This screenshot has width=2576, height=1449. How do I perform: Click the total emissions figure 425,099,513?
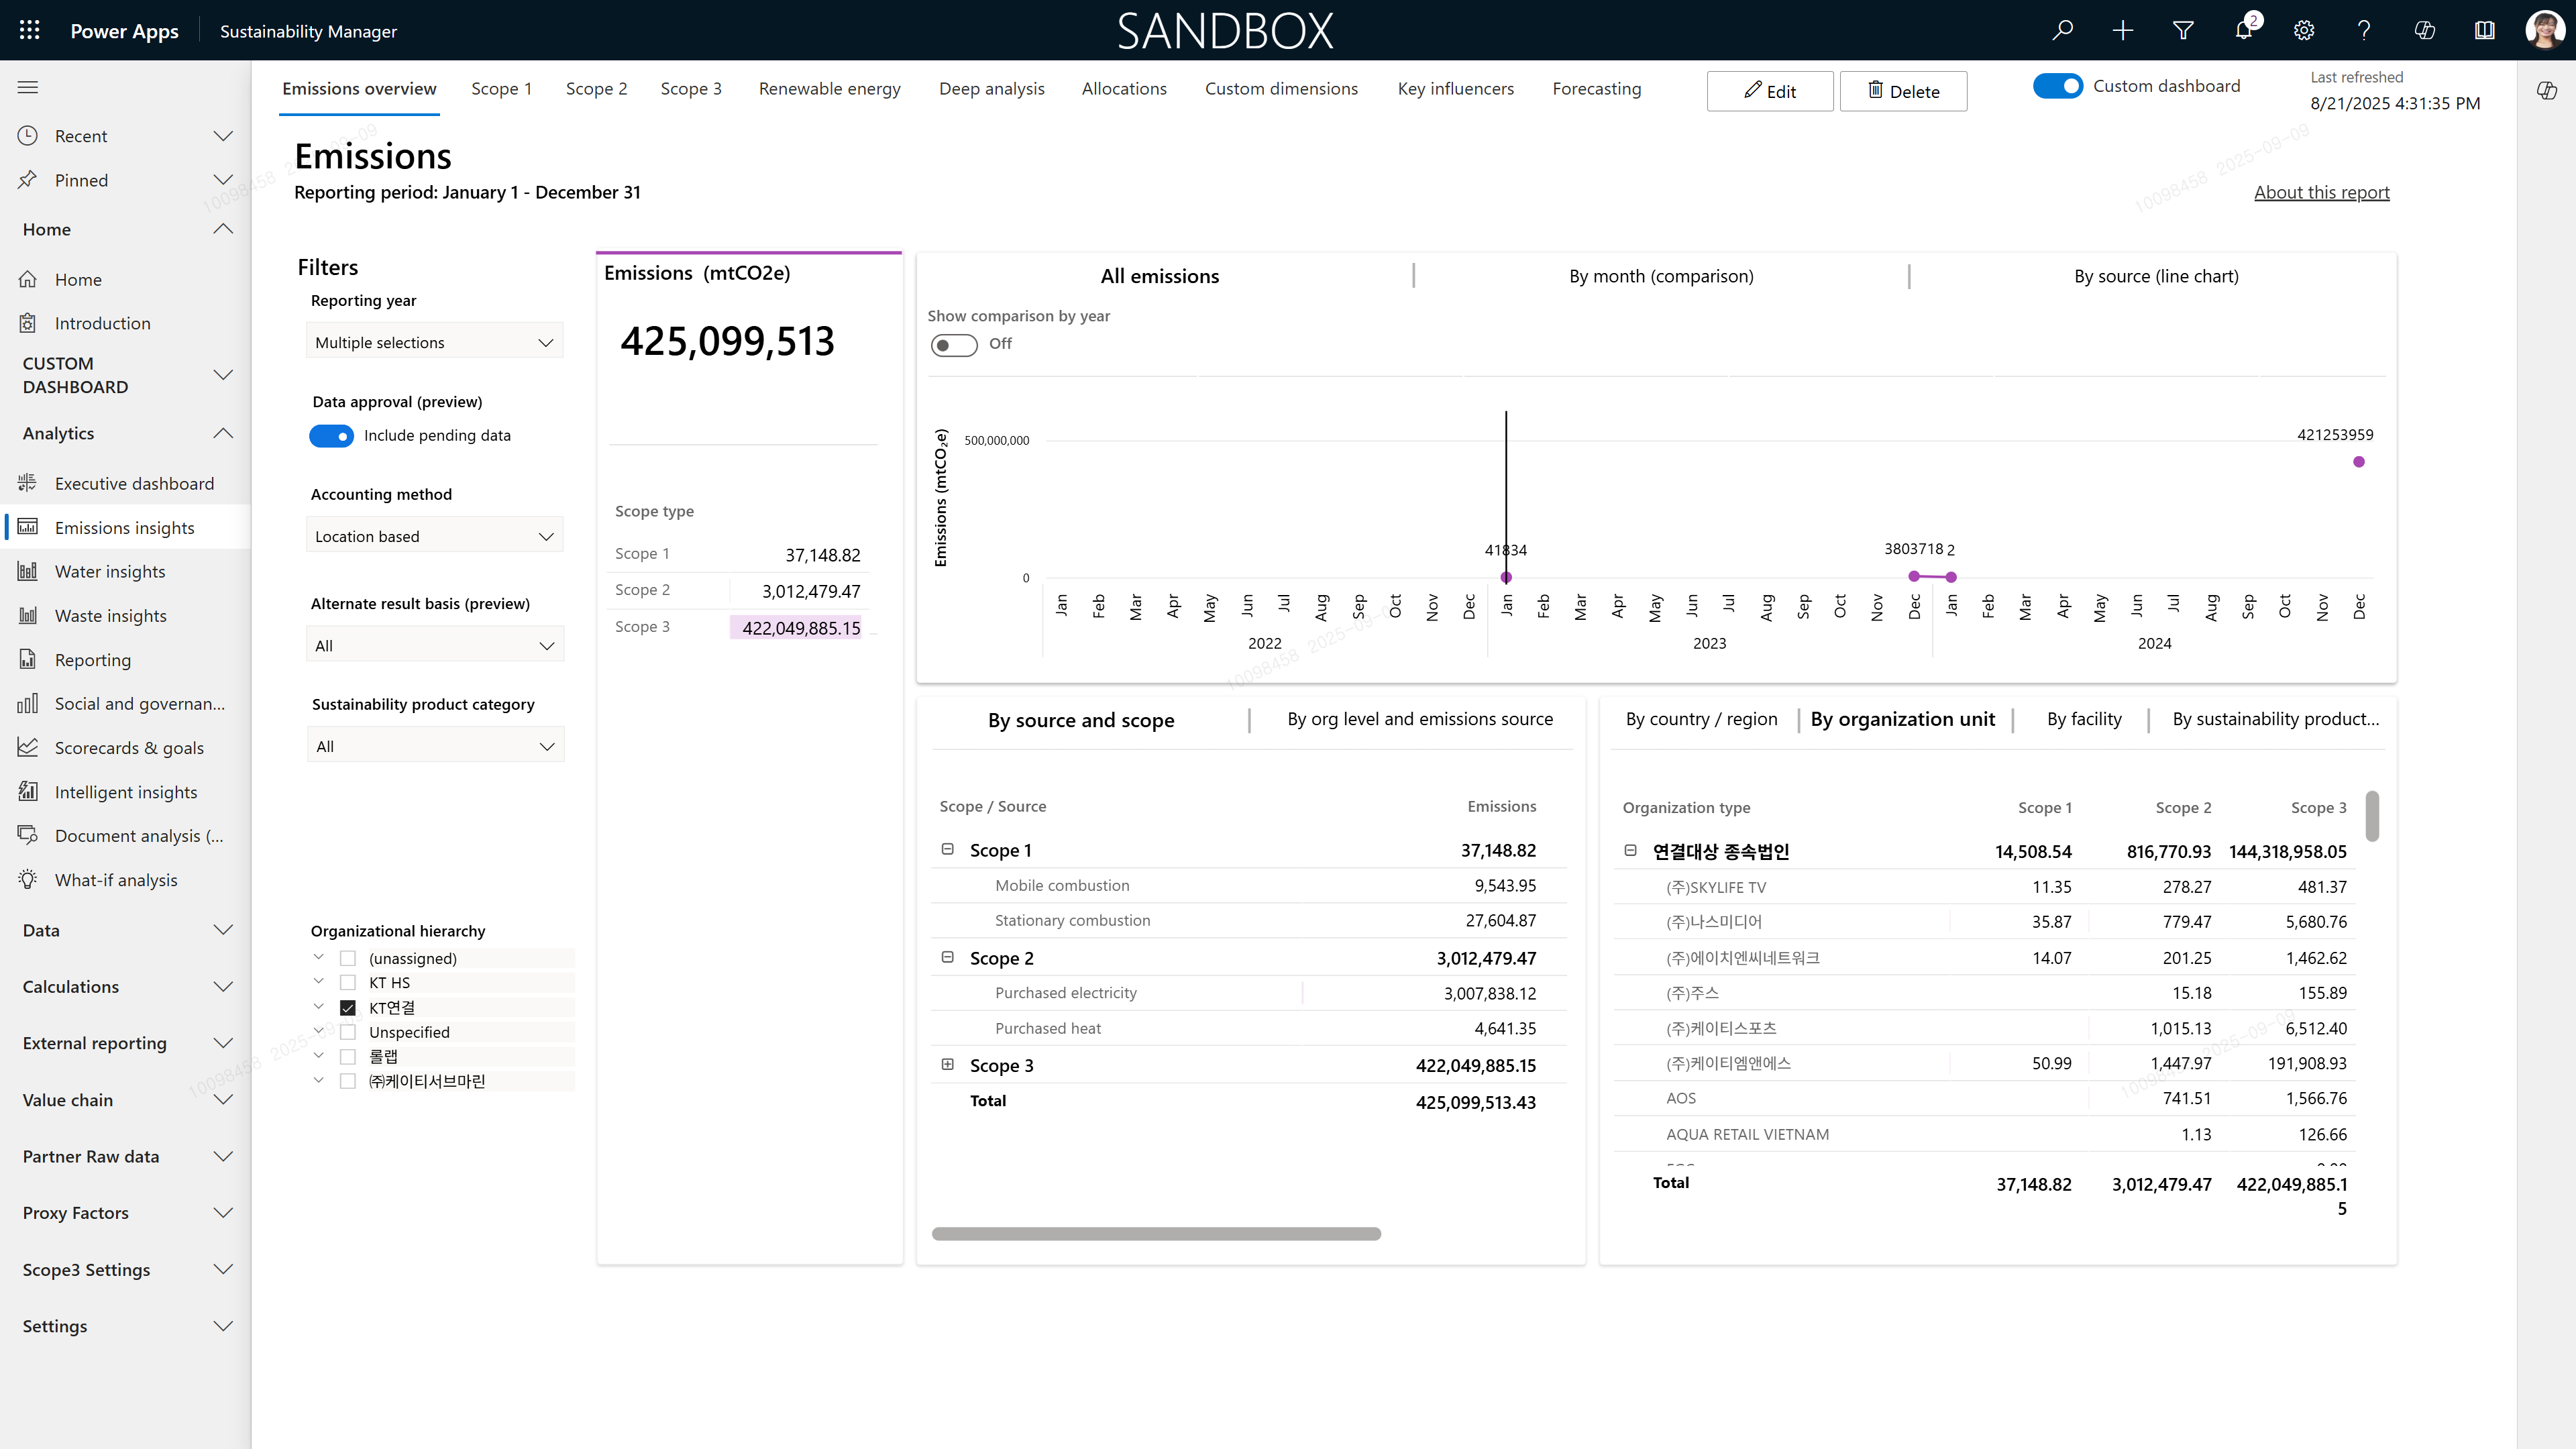click(727, 342)
